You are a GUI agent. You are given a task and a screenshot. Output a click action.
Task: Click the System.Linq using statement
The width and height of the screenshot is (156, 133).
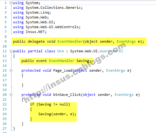click(x=32, y=12)
